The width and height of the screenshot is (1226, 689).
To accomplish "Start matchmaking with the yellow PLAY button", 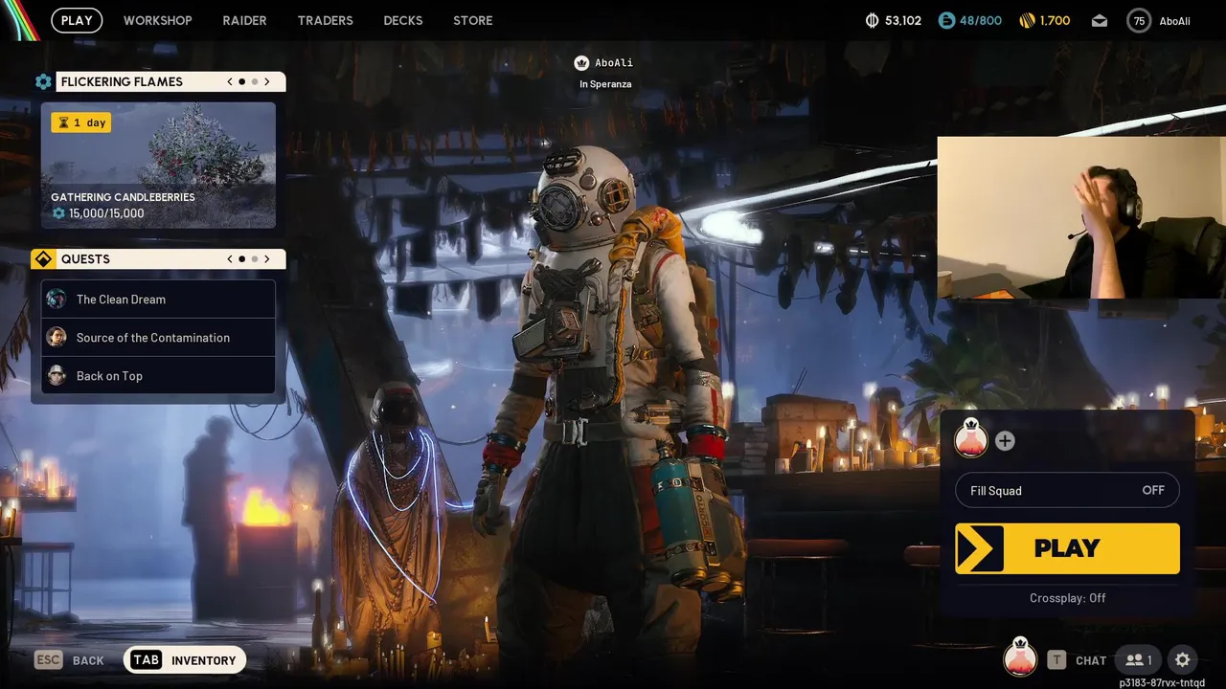I will [1067, 548].
